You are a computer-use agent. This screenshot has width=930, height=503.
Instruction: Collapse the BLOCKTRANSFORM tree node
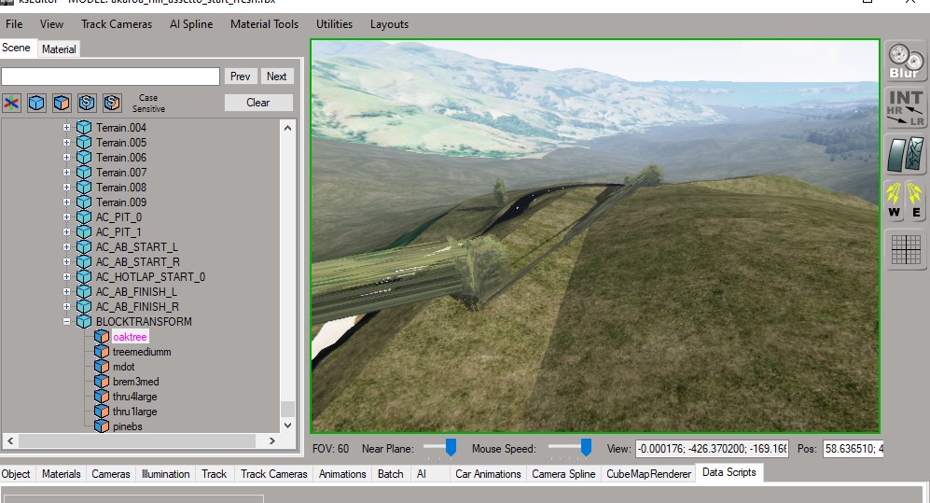pos(66,322)
